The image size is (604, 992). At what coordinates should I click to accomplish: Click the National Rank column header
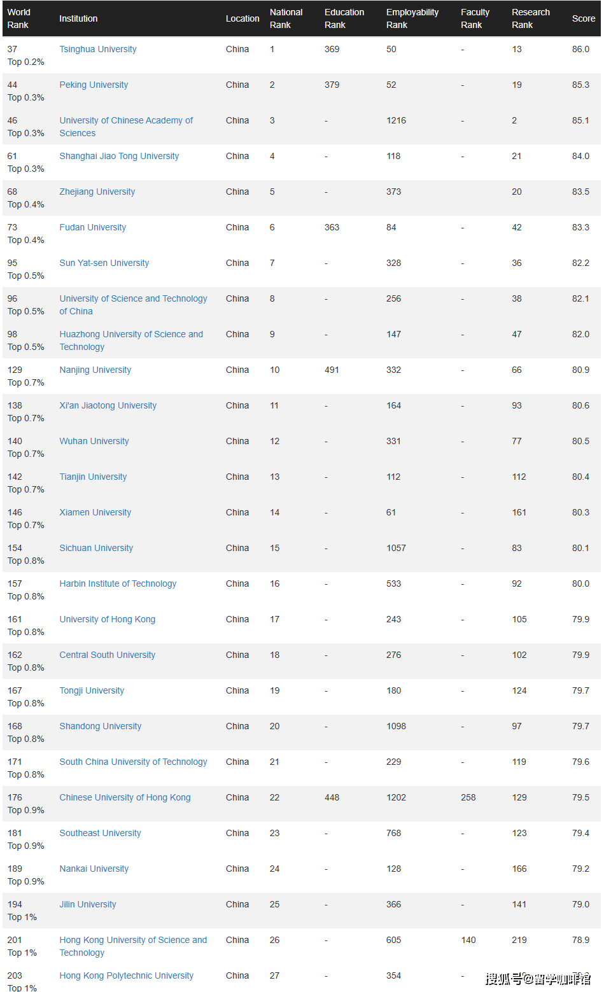(286, 18)
